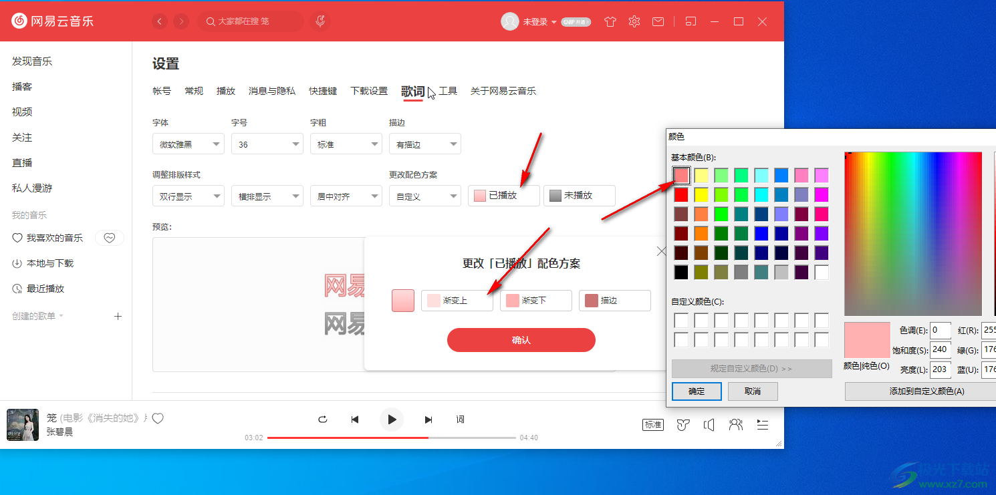Switch to the 消息与隐私 tab
This screenshot has width=996, height=495.
point(272,91)
